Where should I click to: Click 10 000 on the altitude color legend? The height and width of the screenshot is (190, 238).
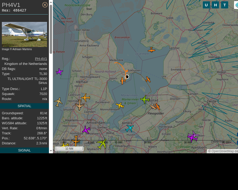[x=118, y=142]
